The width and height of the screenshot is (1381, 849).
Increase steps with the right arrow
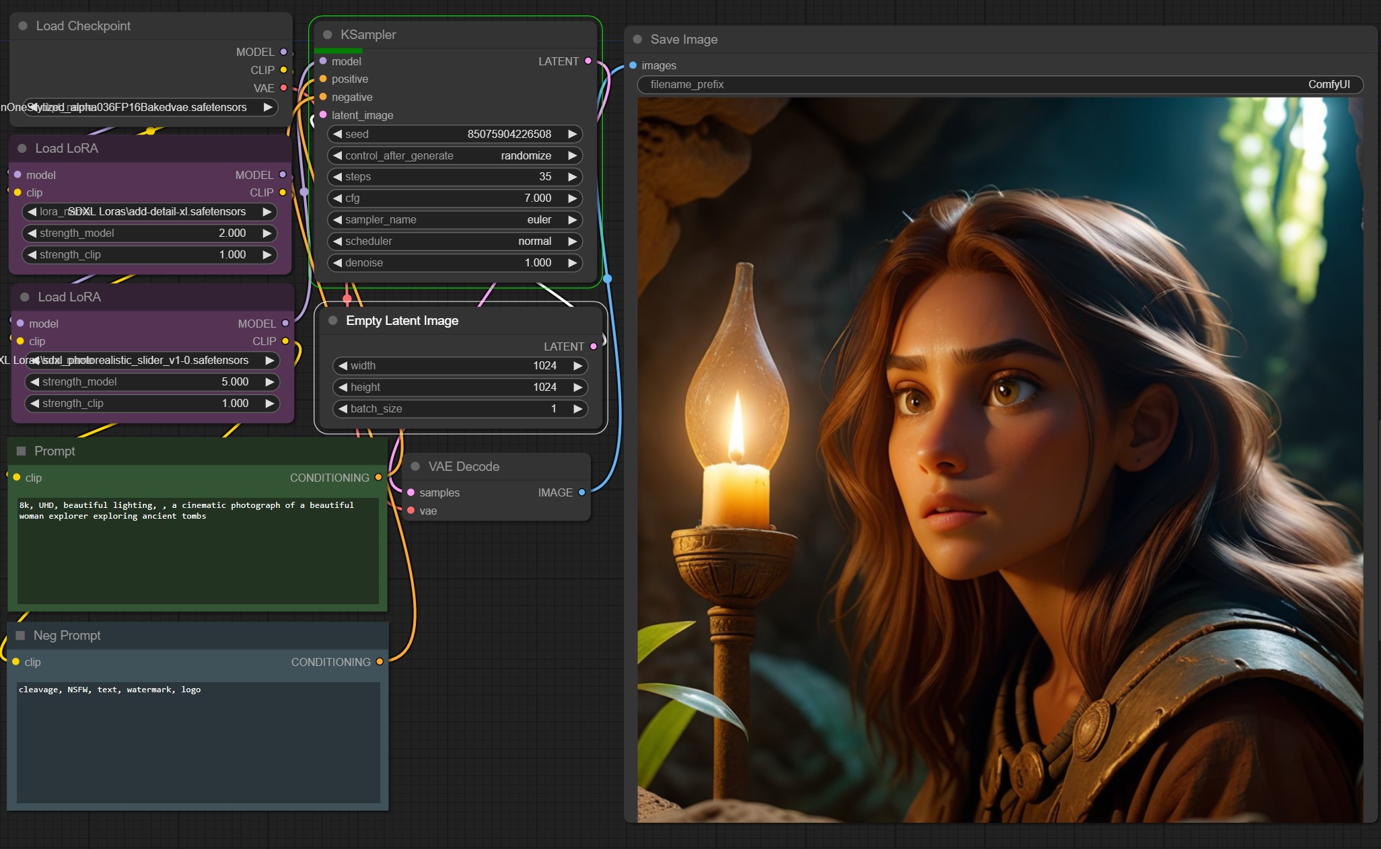pyautogui.click(x=572, y=177)
